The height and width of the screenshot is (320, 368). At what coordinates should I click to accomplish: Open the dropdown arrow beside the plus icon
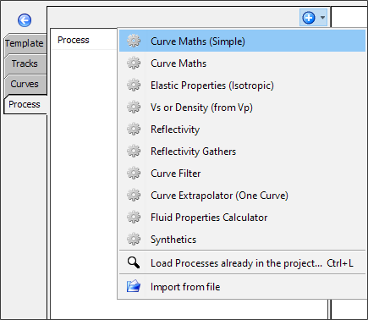click(x=322, y=18)
